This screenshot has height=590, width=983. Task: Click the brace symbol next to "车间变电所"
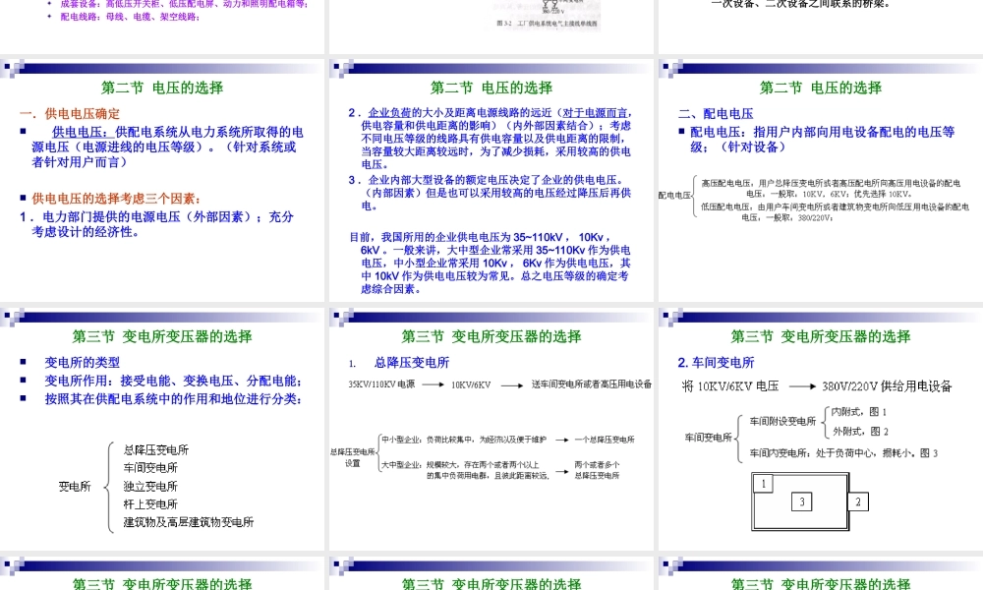(x=738, y=438)
